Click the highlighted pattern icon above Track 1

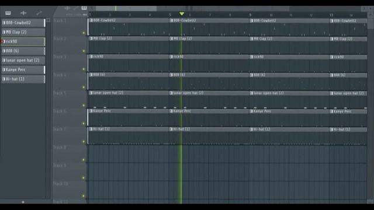click(84, 8)
